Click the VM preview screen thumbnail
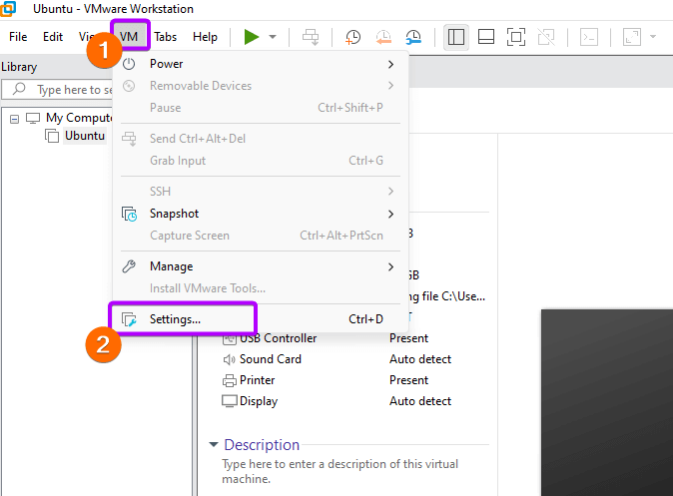The image size is (673, 496). pos(607,402)
